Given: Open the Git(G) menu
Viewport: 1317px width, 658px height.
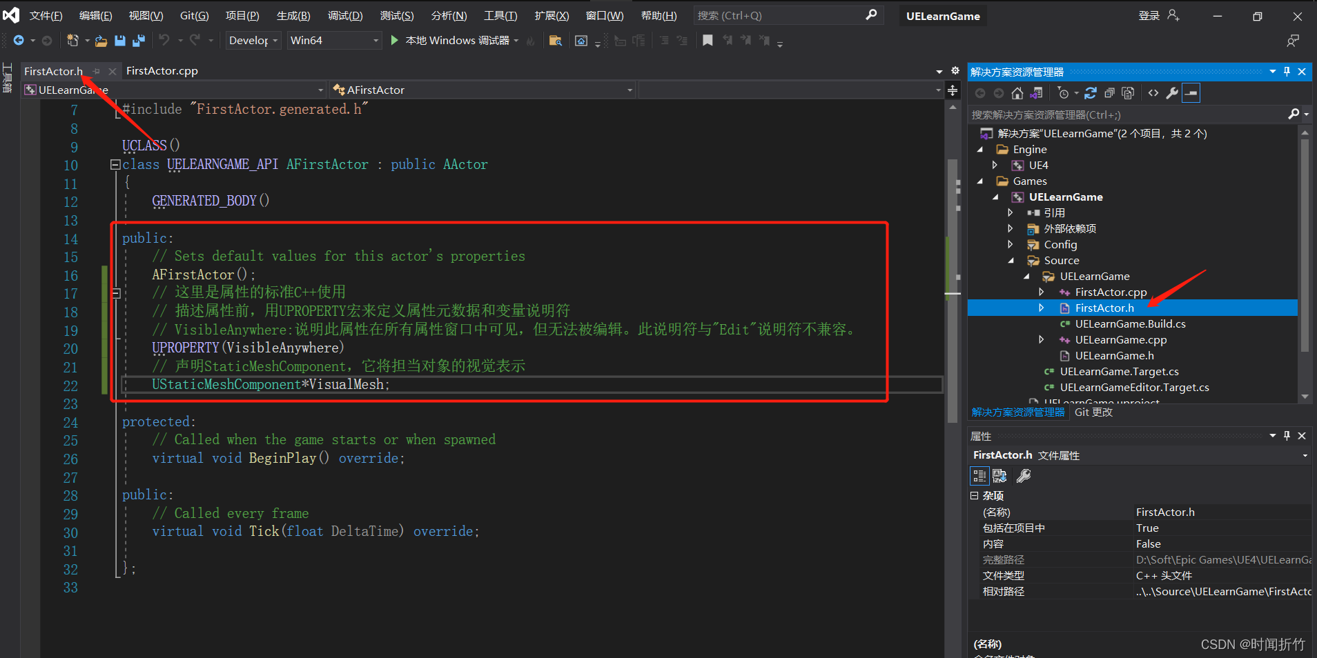Looking at the screenshot, I should [x=194, y=16].
